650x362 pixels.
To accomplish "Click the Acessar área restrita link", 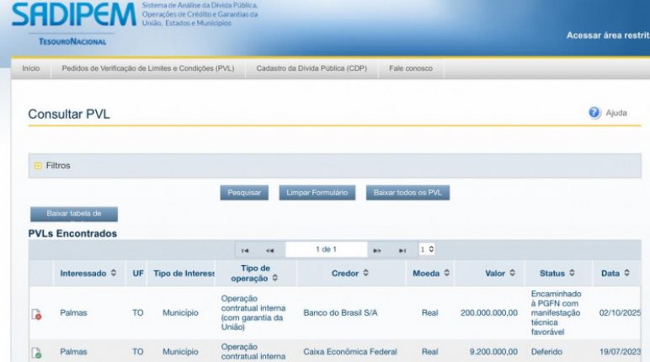I will click(608, 35).
